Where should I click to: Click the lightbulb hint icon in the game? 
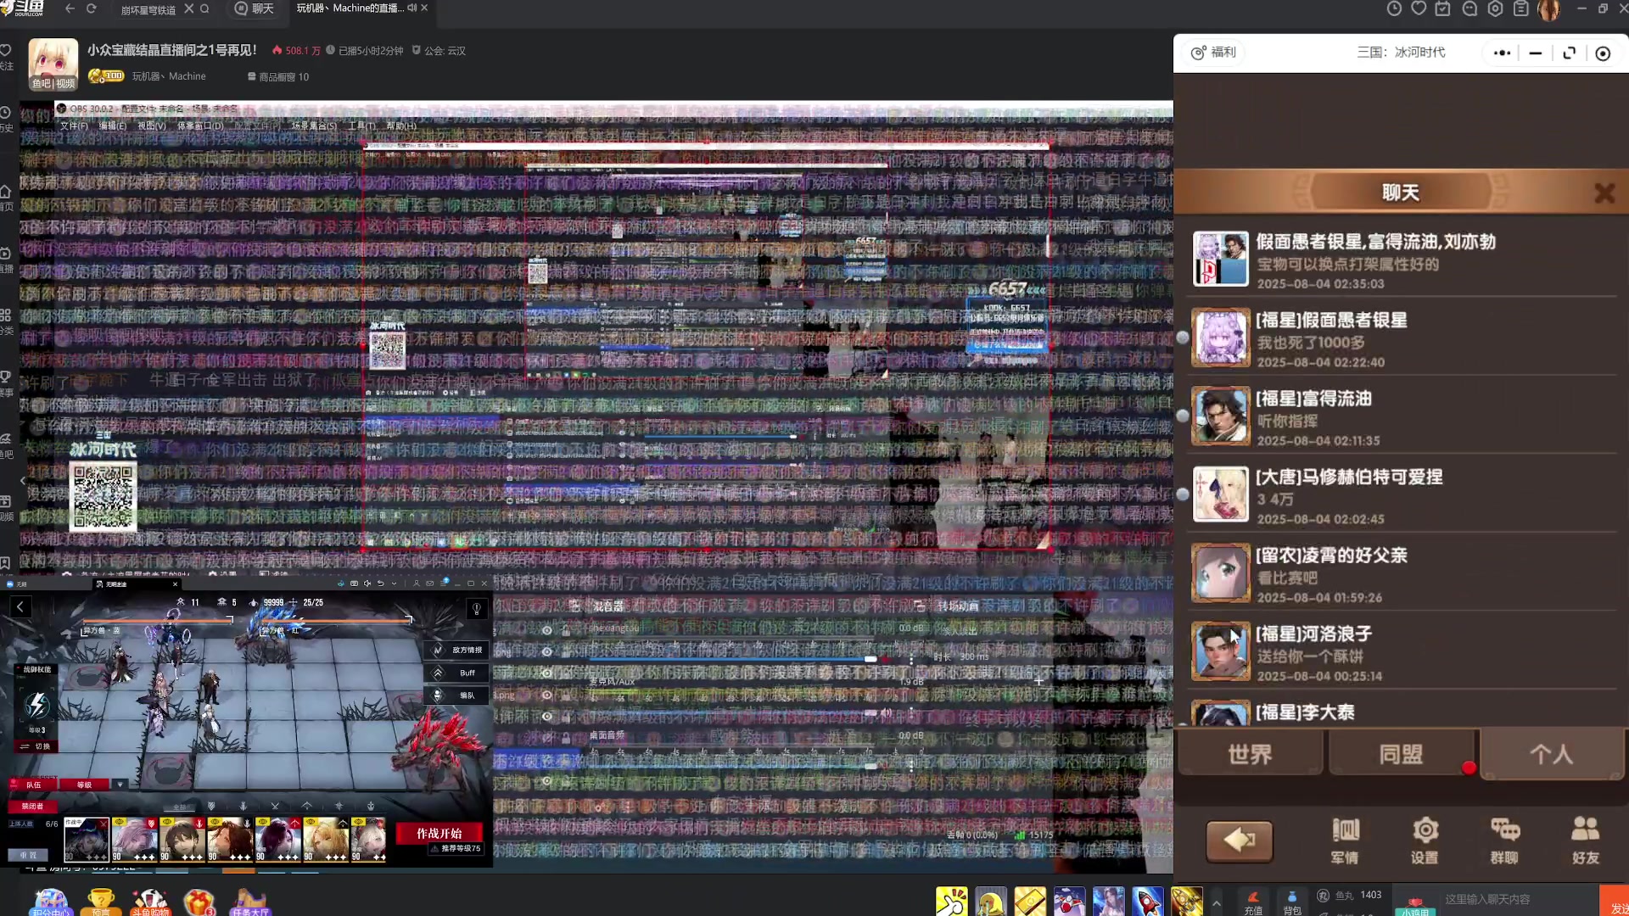point(477,609)
